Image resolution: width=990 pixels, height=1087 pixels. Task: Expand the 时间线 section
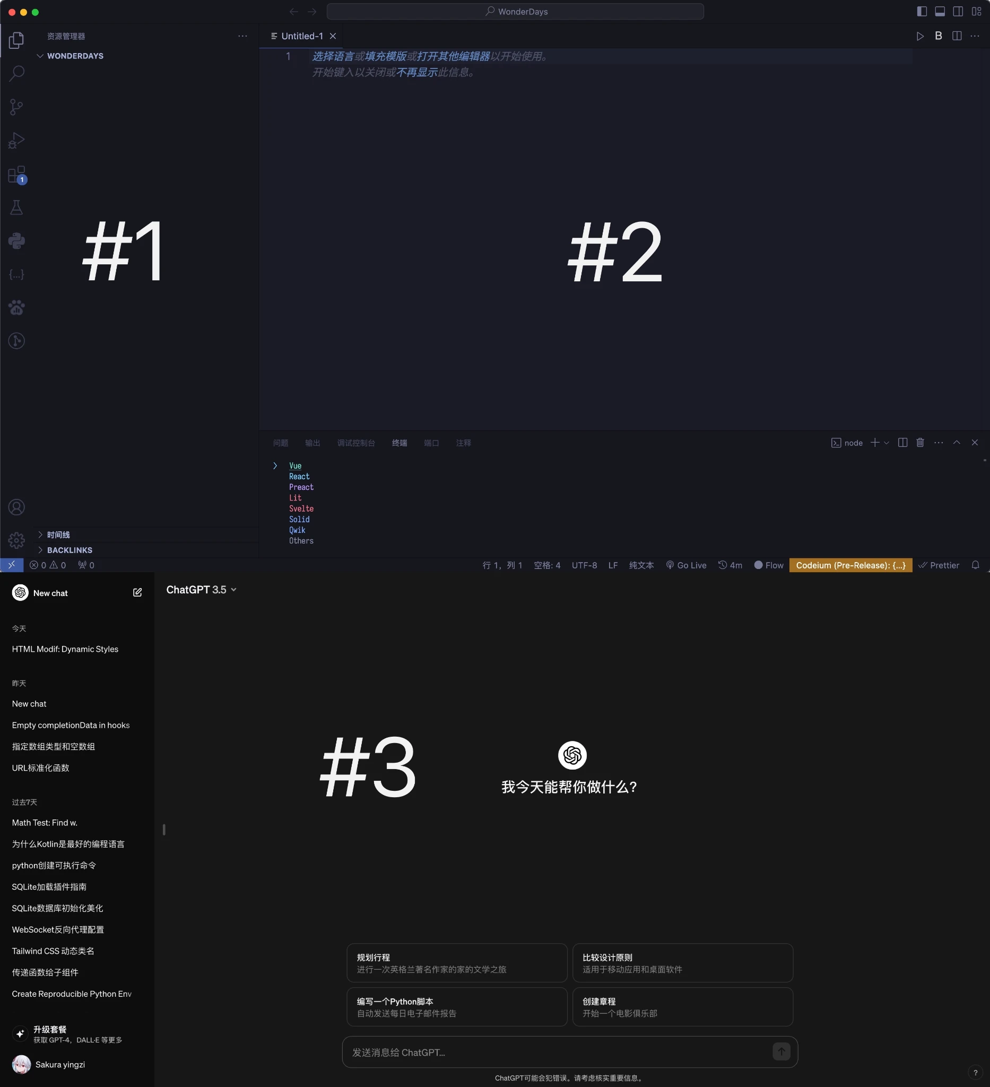58,535
